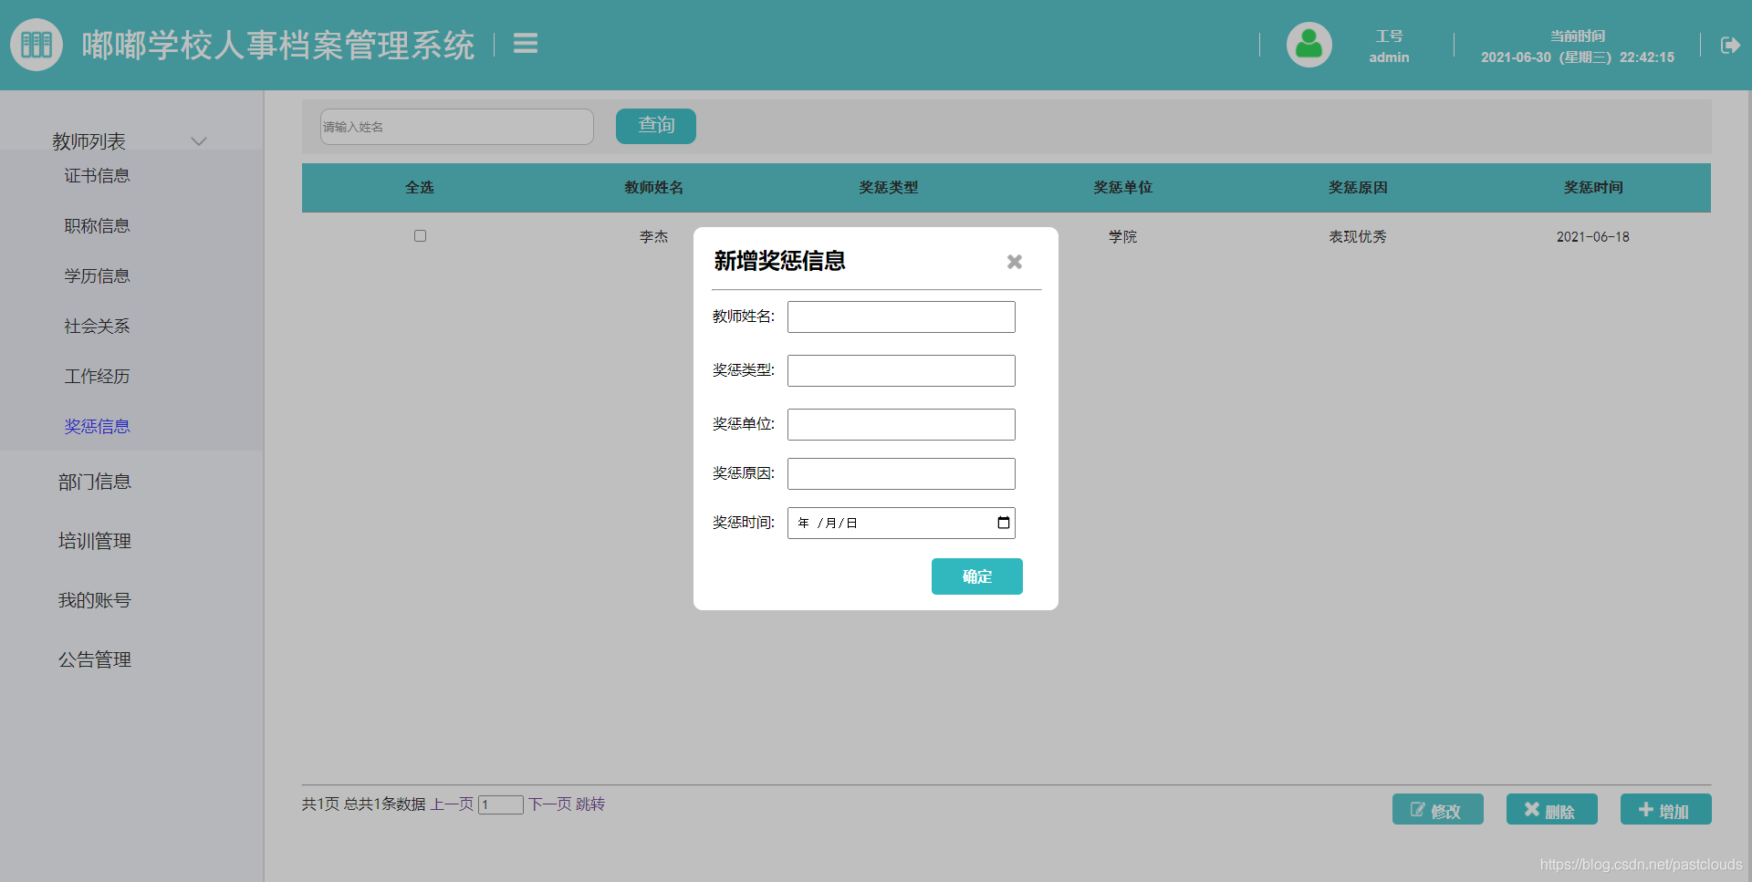
Task: Open 培训管理 in the sidebar
Action: coord(95,541)
